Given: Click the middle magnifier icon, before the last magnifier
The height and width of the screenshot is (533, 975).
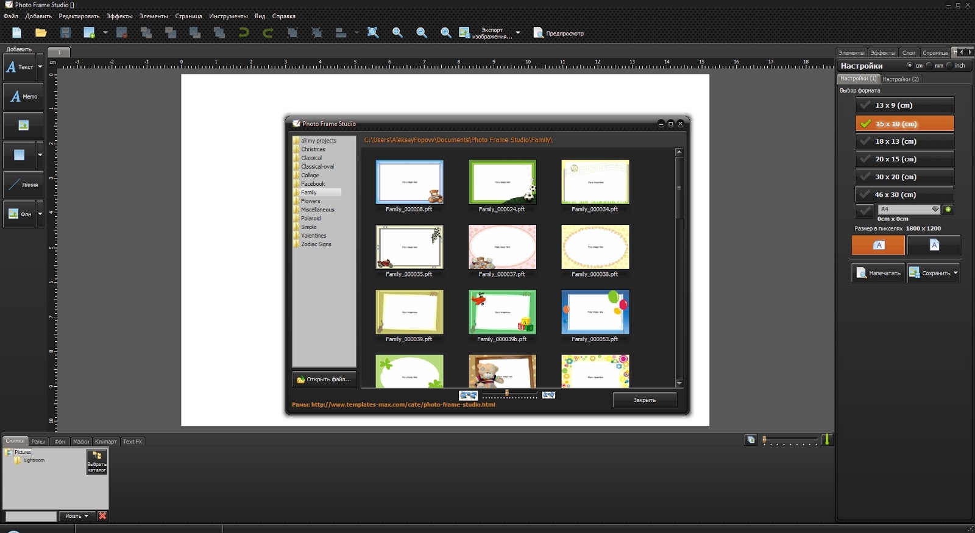Looking at the screenshot, I should point(422,33).
